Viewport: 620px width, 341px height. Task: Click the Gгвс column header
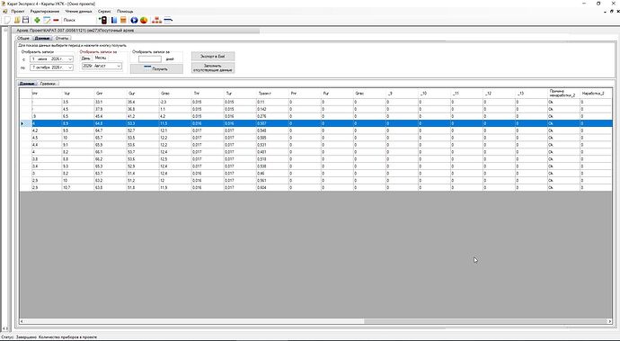click(175, 94)
